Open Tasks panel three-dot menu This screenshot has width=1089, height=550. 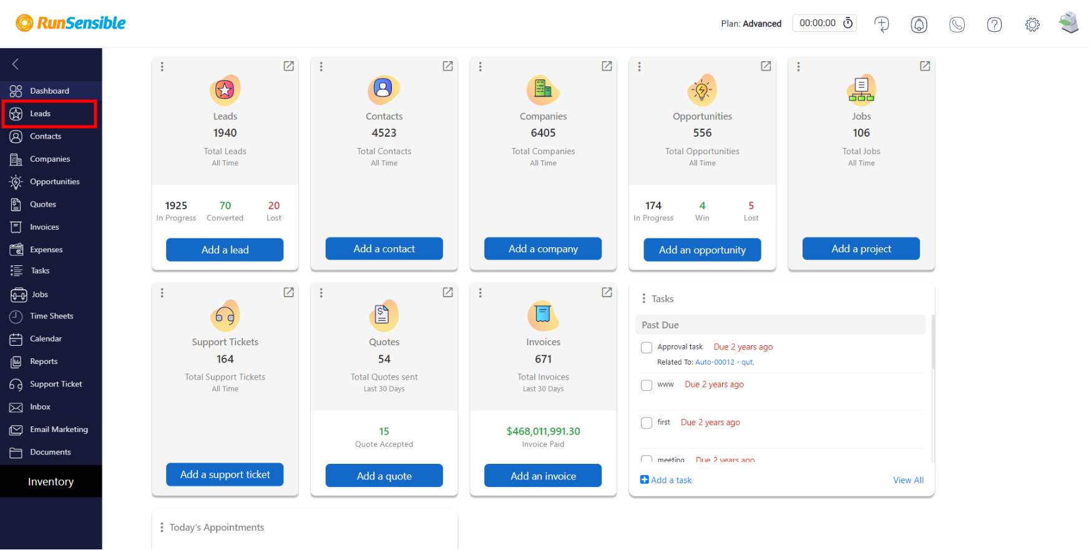coord(644,298)
